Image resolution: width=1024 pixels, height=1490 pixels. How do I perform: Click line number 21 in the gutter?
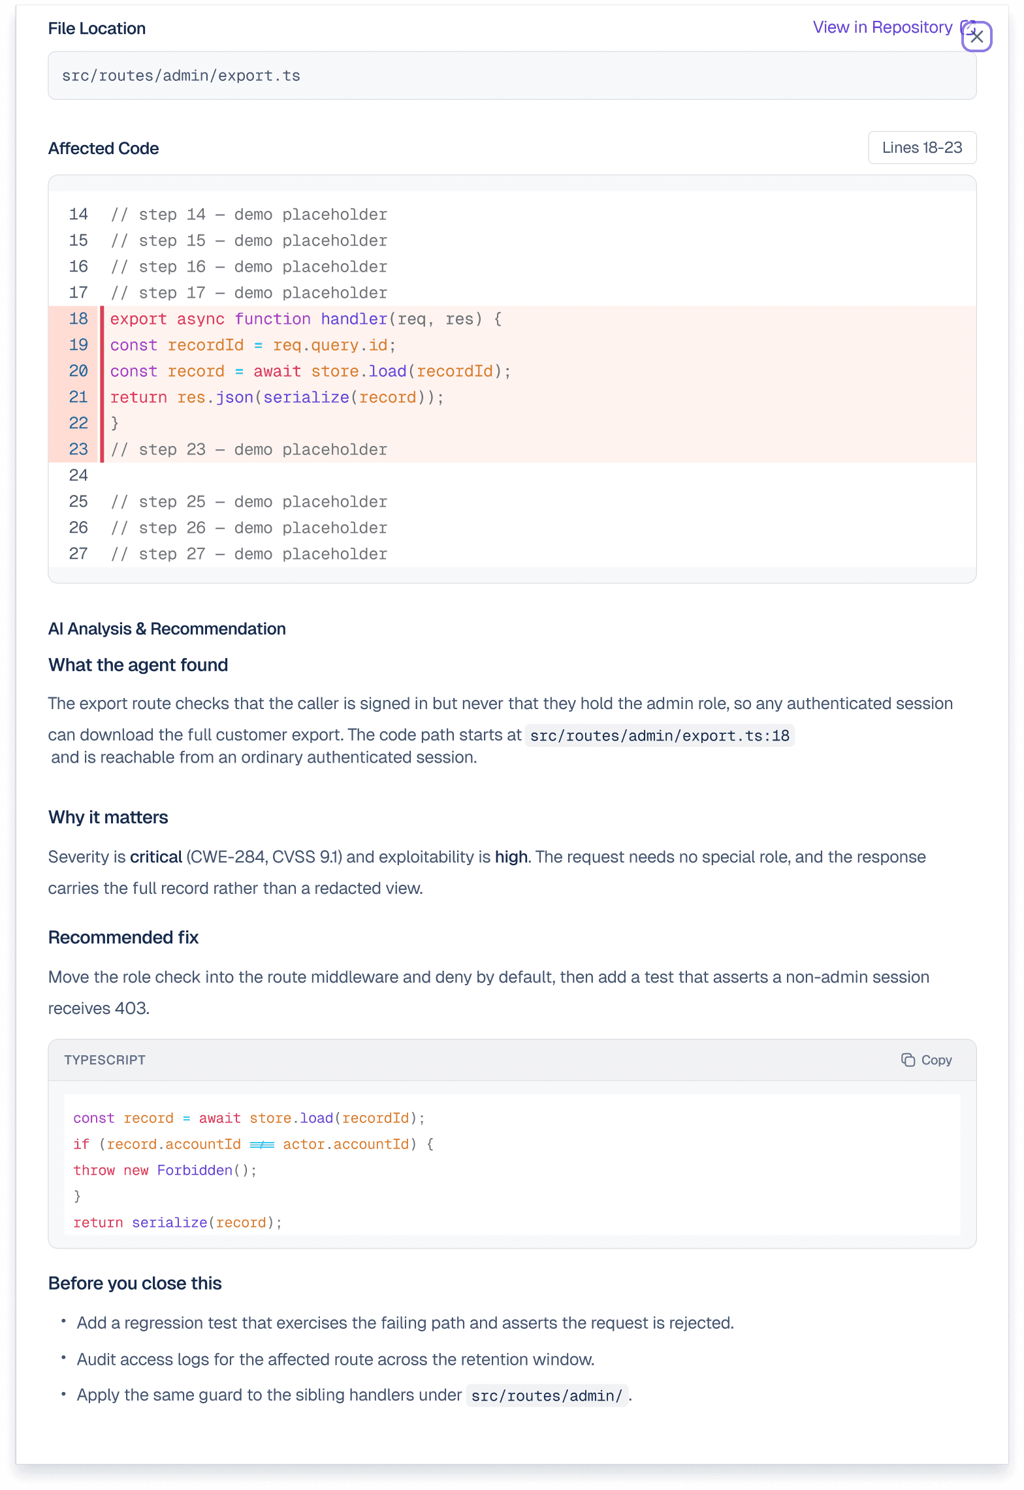point(78,397)
